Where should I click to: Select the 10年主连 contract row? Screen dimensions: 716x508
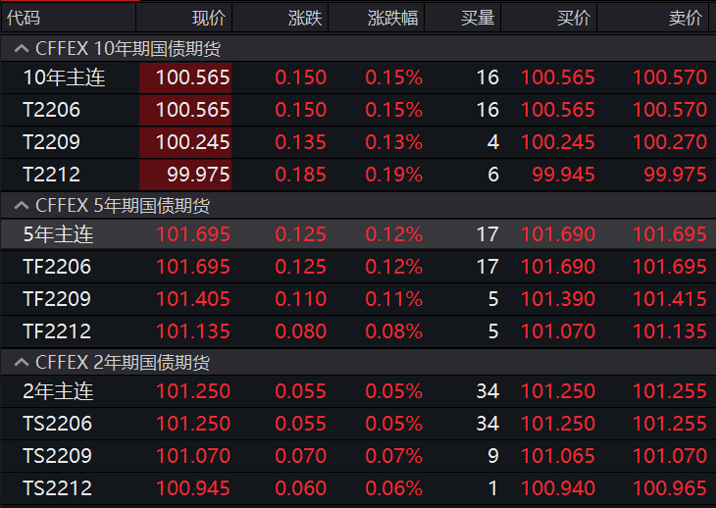64,78
